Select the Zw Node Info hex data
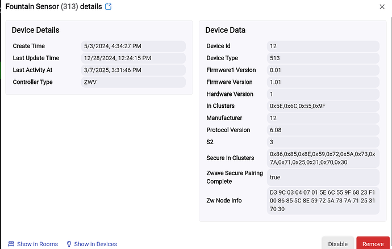Image resolution: width=392 pixels, height=249 pixels. click(x=323, y=201)
